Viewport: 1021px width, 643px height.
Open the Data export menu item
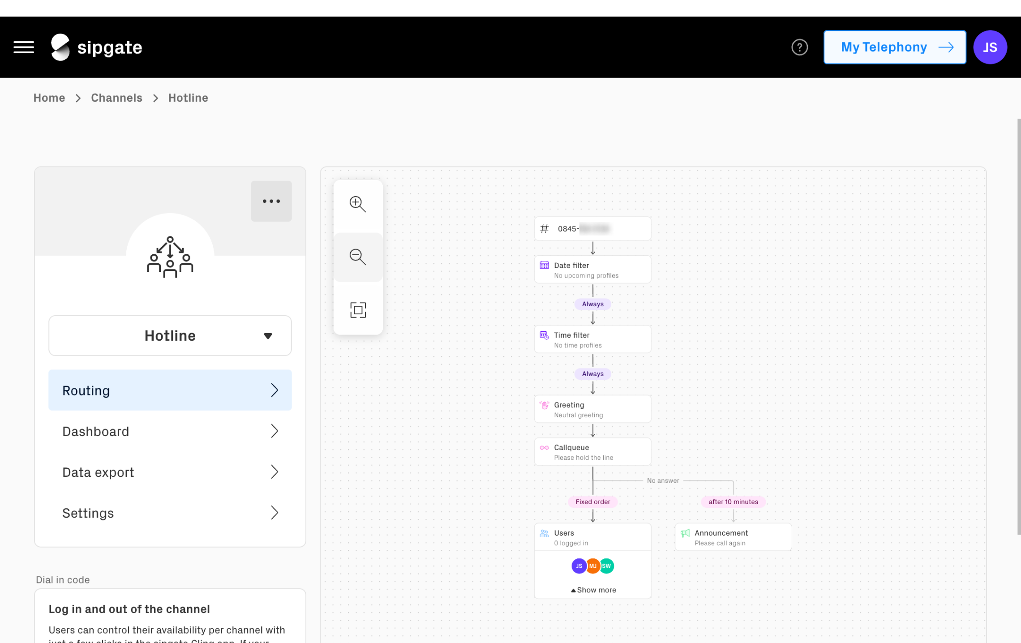(170, 472)
